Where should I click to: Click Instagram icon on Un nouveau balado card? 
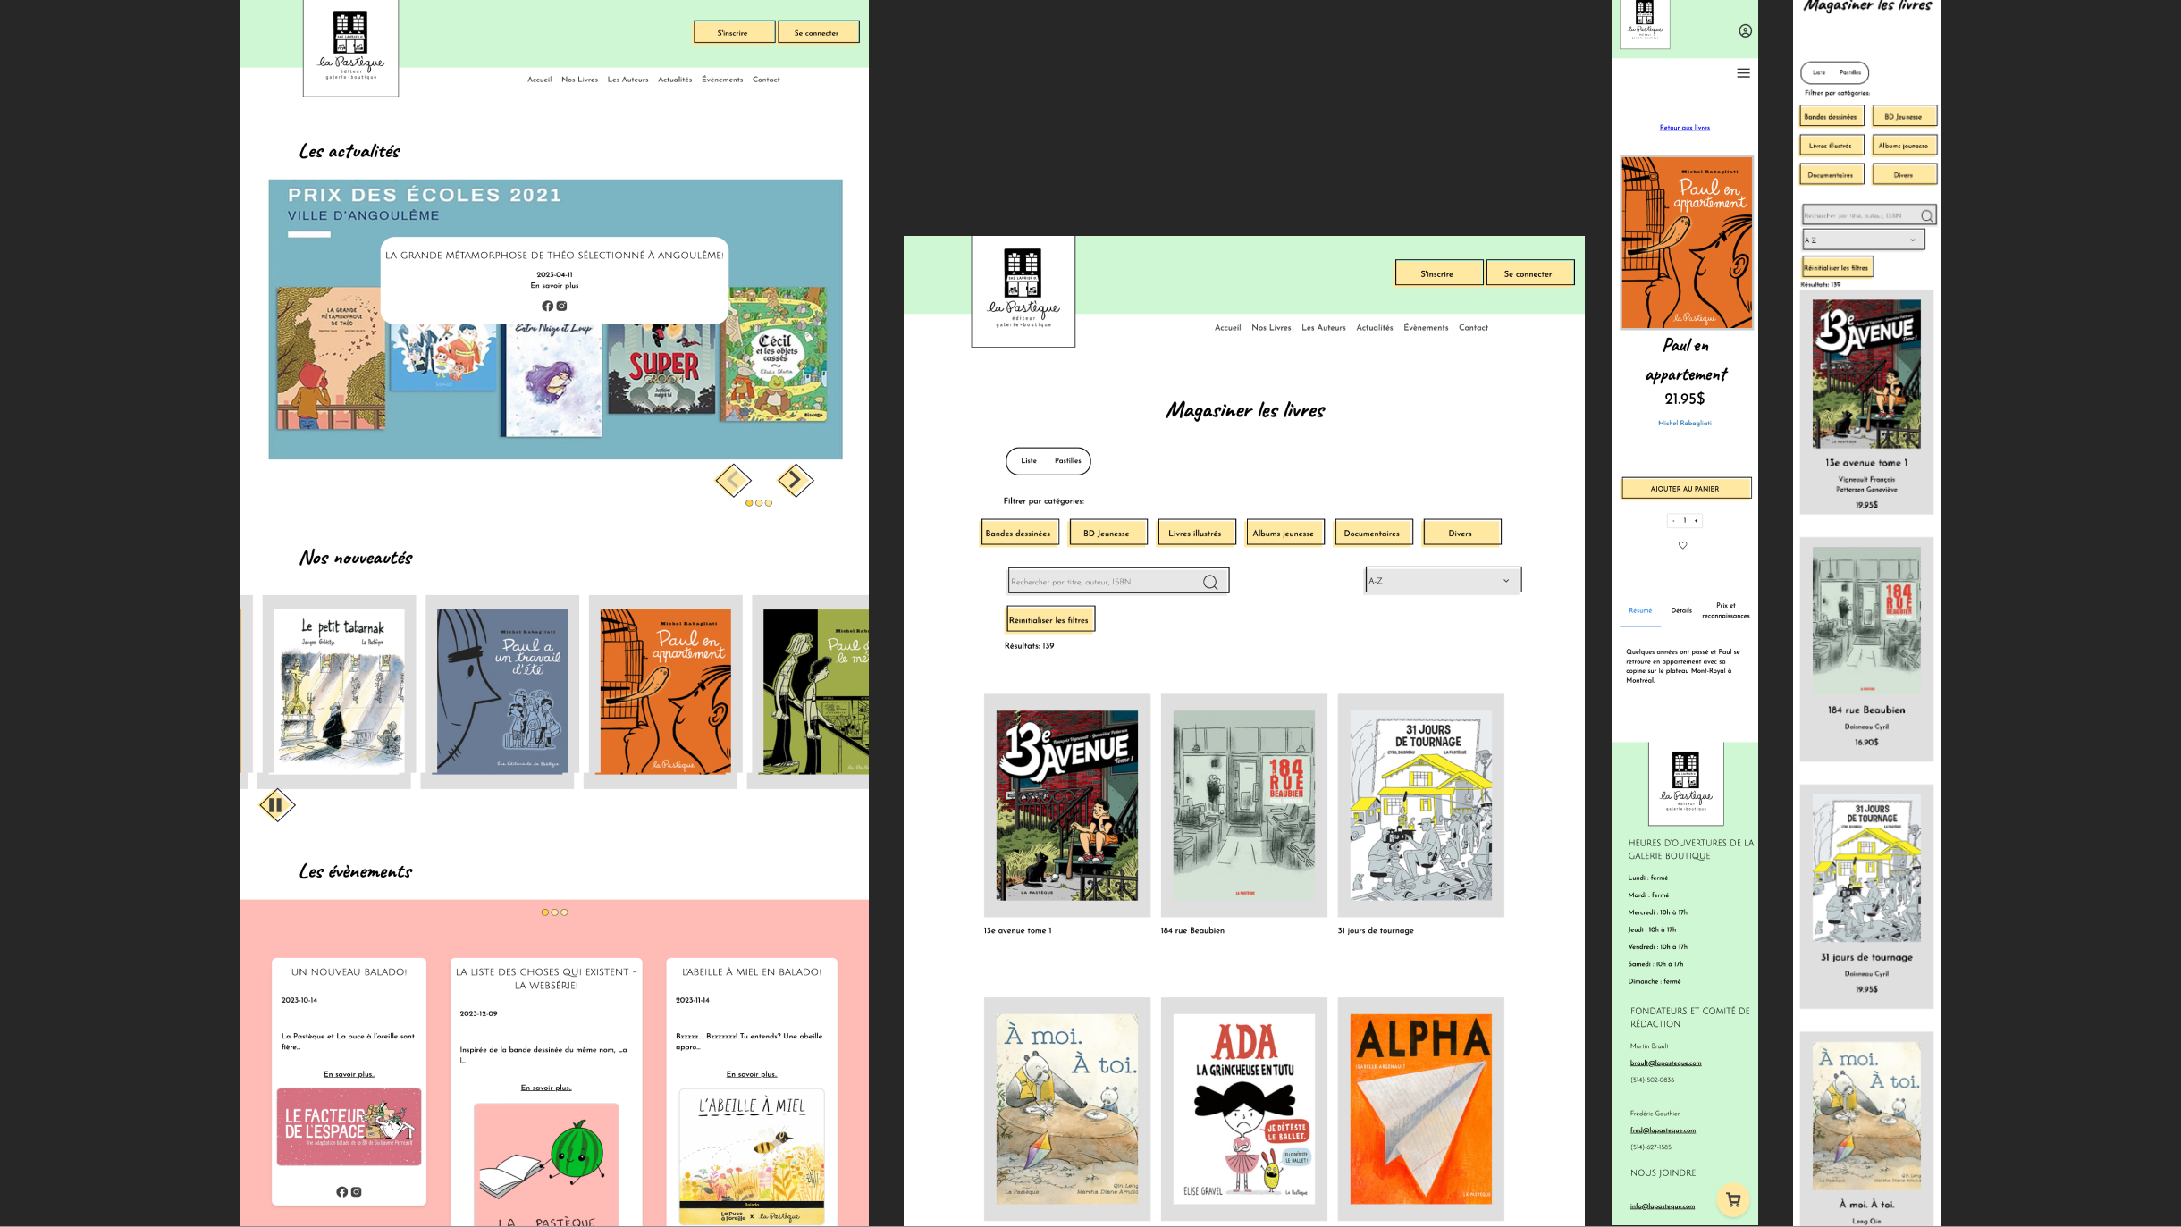[357, 1192]
